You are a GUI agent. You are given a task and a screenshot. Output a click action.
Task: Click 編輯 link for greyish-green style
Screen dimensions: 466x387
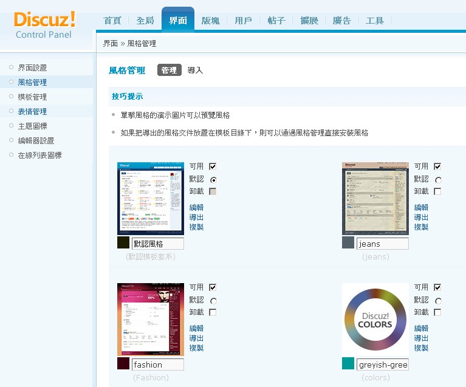pyautogui.click(x=421, y=328)
